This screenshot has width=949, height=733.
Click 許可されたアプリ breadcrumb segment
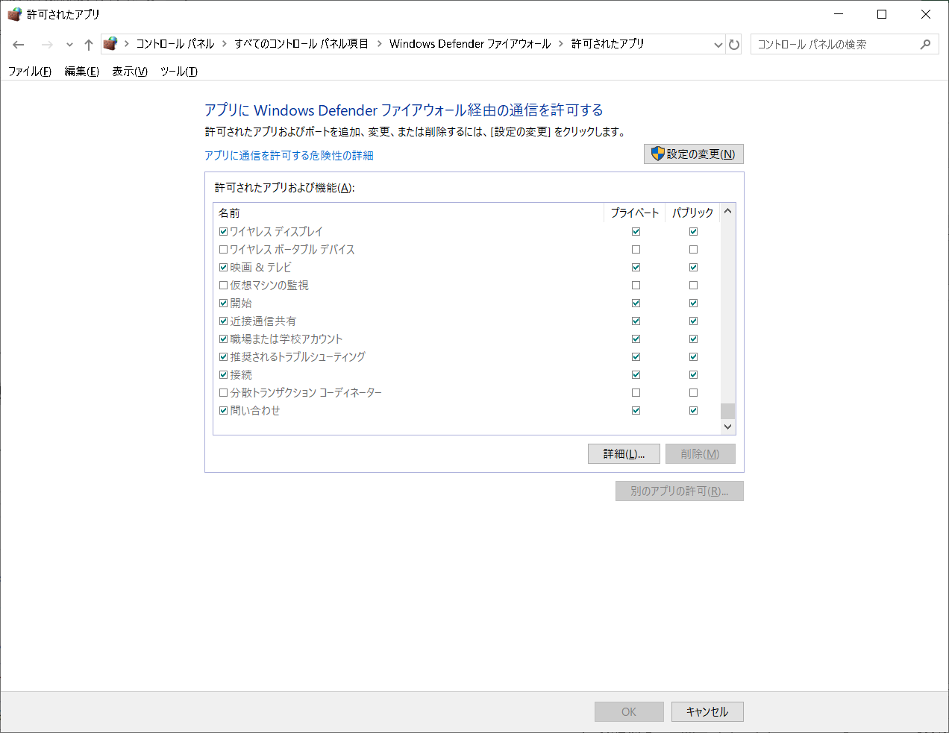[x=607, y=44]
